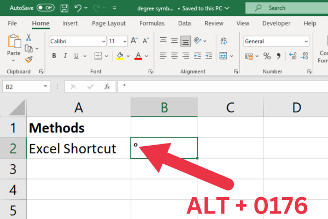Click the Wrap Text icon
This screenshot has width=328, height=219.
pyautogui.click(x=224, y=41)
